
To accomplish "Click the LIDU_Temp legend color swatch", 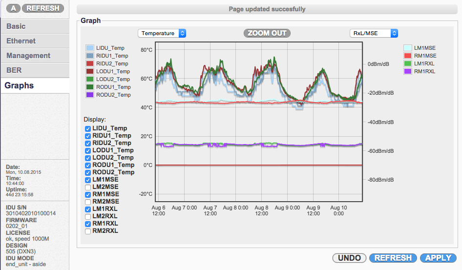I will [90, 48].
